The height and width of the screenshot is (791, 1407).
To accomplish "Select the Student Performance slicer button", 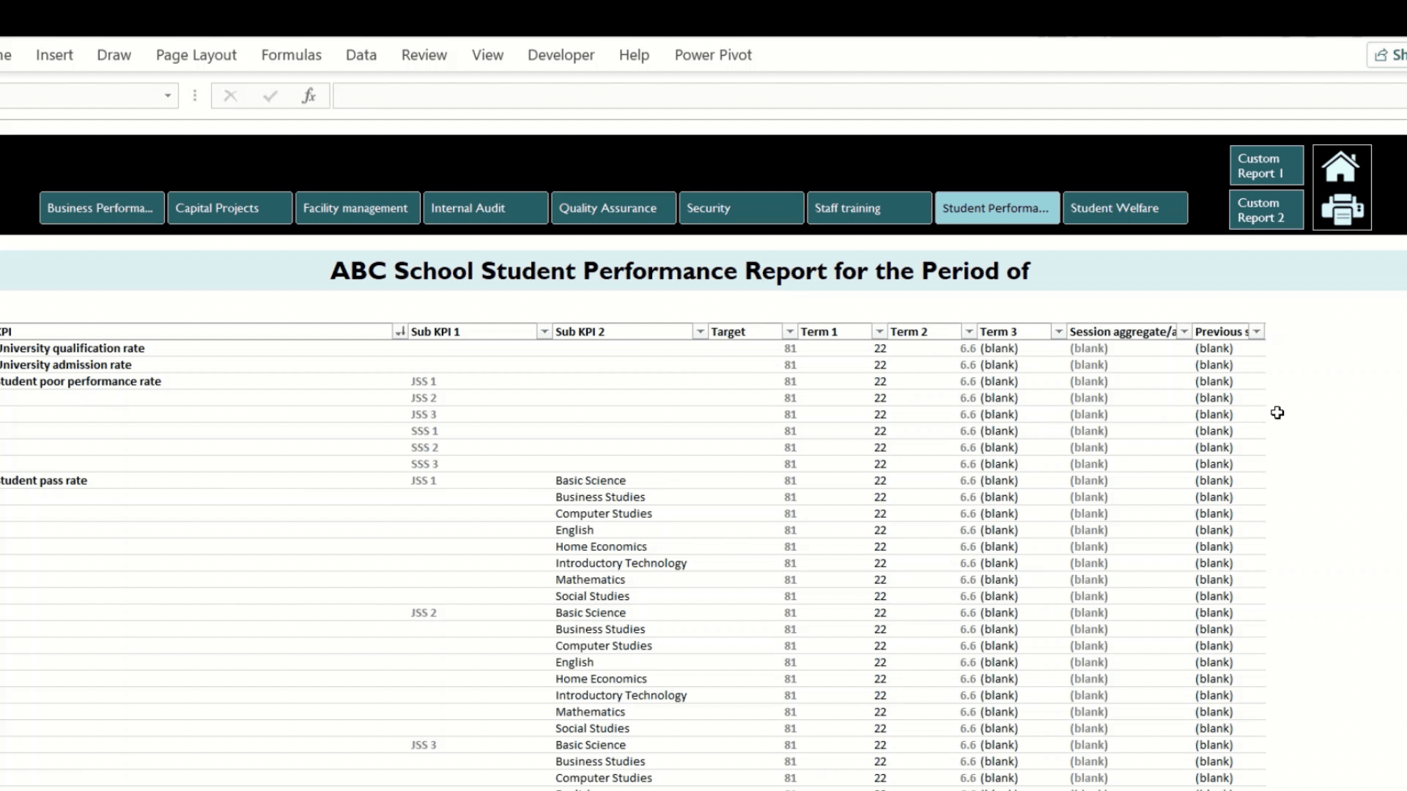I will pyautogui.click(x=997, y=208).
